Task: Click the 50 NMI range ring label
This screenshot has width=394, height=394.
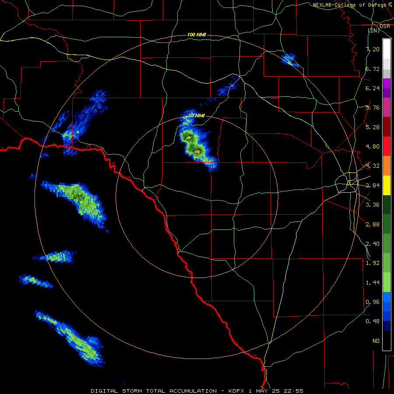Action: coord(197,116)
